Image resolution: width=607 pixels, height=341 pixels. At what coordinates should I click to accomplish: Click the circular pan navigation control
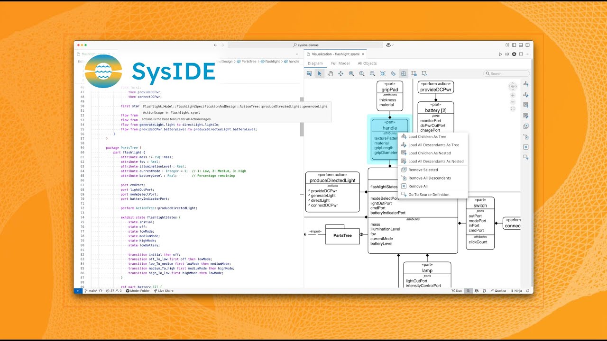[x=513, y=86]
